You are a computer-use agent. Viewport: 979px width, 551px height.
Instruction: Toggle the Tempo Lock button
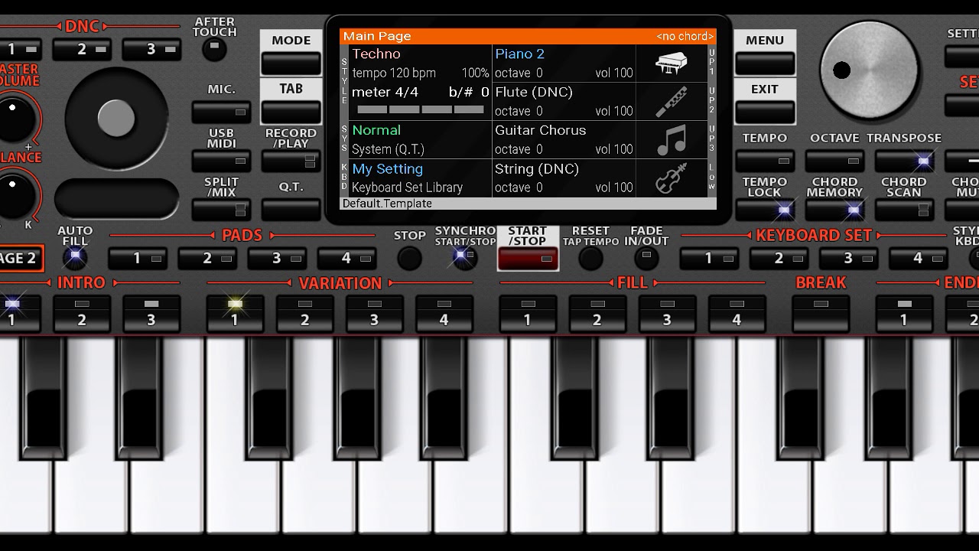click(765, 209)
